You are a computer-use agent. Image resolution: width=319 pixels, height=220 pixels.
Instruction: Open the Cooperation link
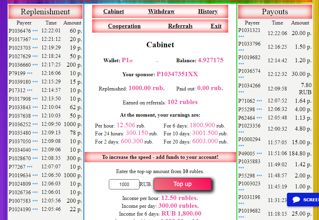(x=124, y=26)
